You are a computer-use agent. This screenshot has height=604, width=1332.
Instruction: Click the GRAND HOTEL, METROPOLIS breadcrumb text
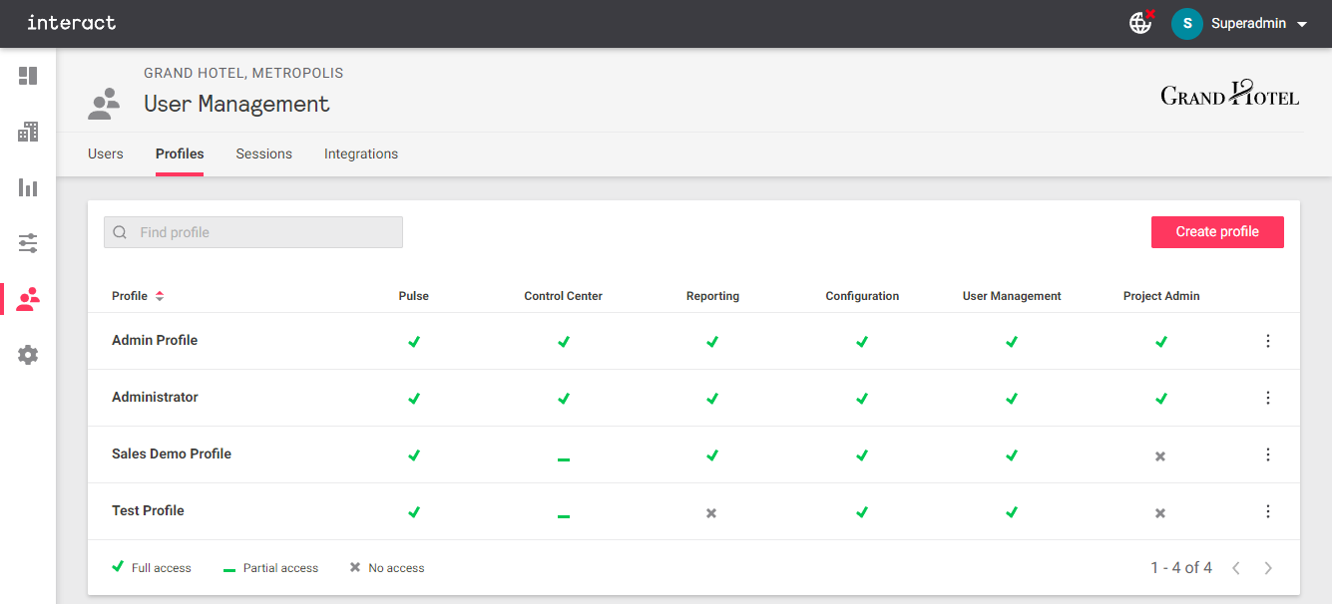[x=243, y=74]
